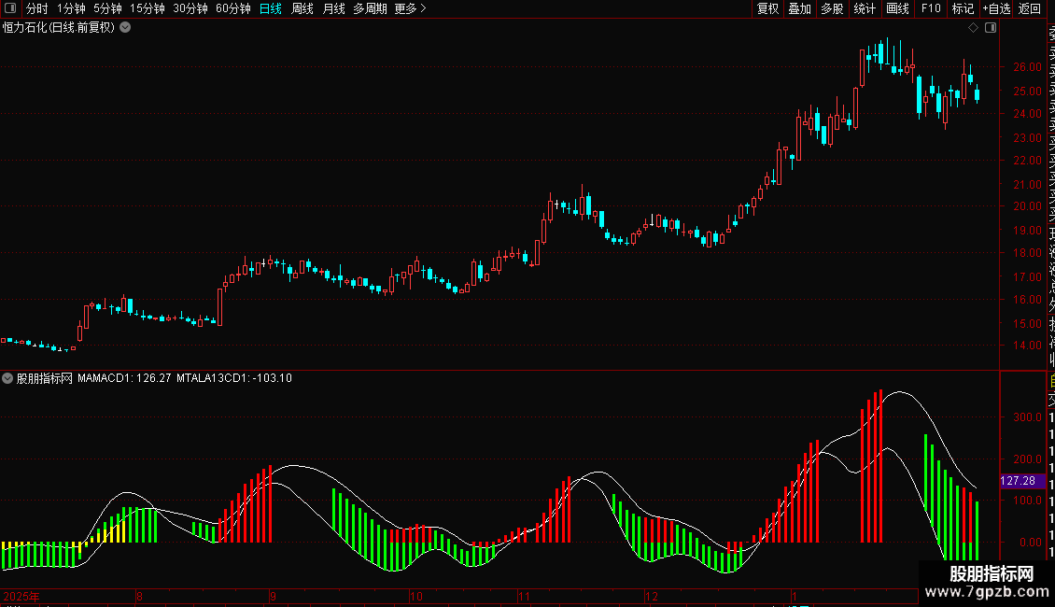Image resolution: width=1055 pixels, height=607 pixels.
Task: Click the MTALA13CD1: -103.10 indicator value
Action: [x=234, y=378]
